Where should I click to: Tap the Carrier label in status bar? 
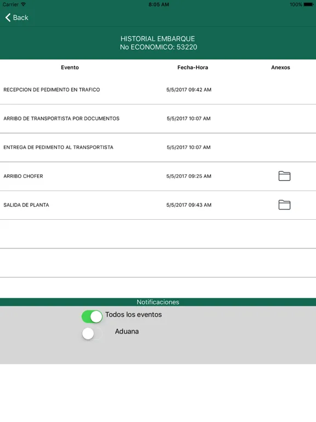pyautogui.click(x=10, y=4)
